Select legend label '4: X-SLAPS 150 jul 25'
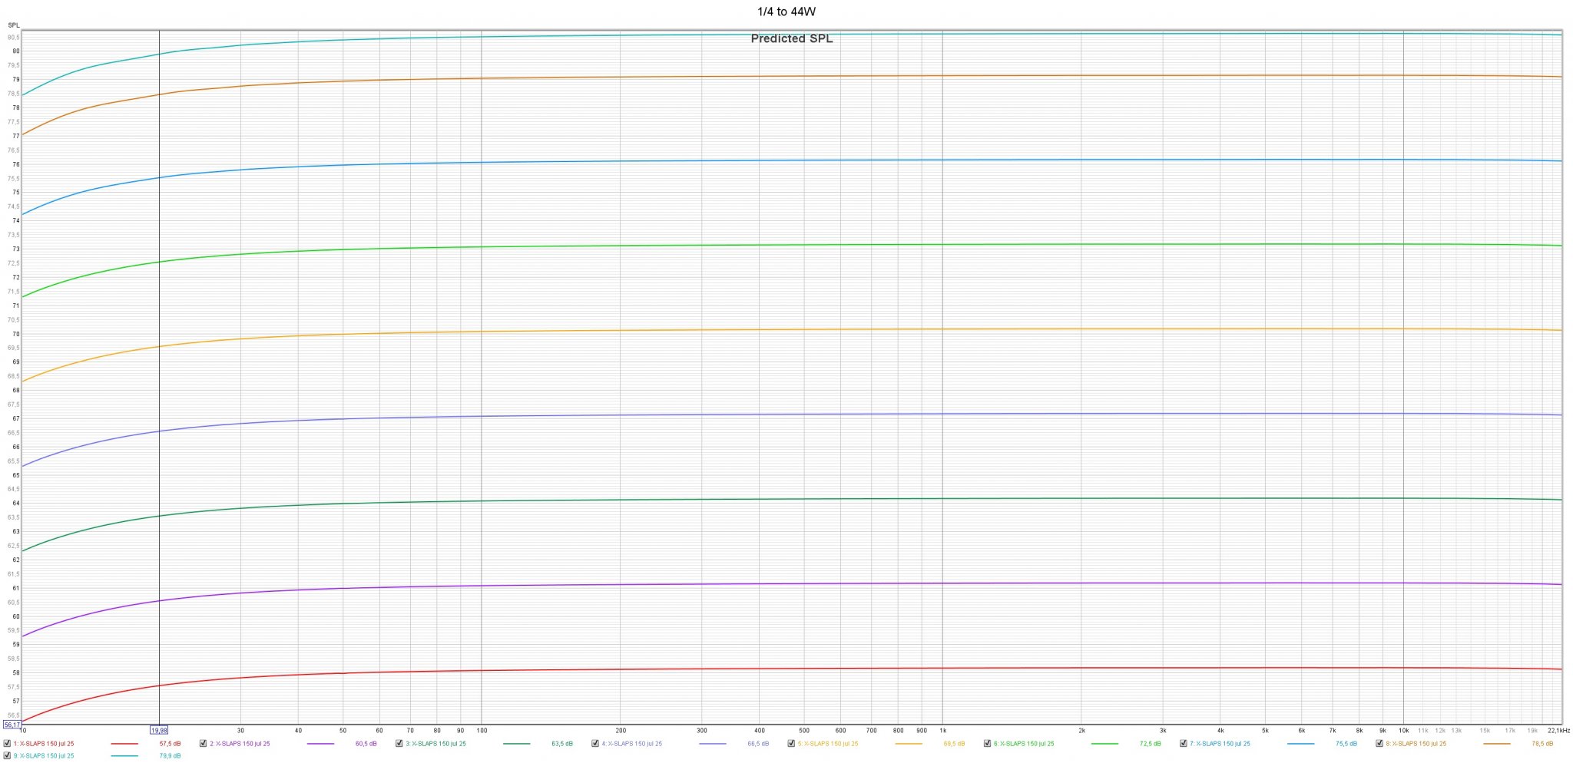Image resolution: width=1573 pixels, height=763 pixels. pos(631,744)
